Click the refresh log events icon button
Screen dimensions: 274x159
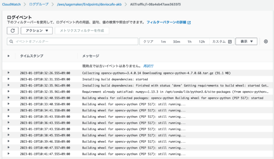(x=12, y=30)
